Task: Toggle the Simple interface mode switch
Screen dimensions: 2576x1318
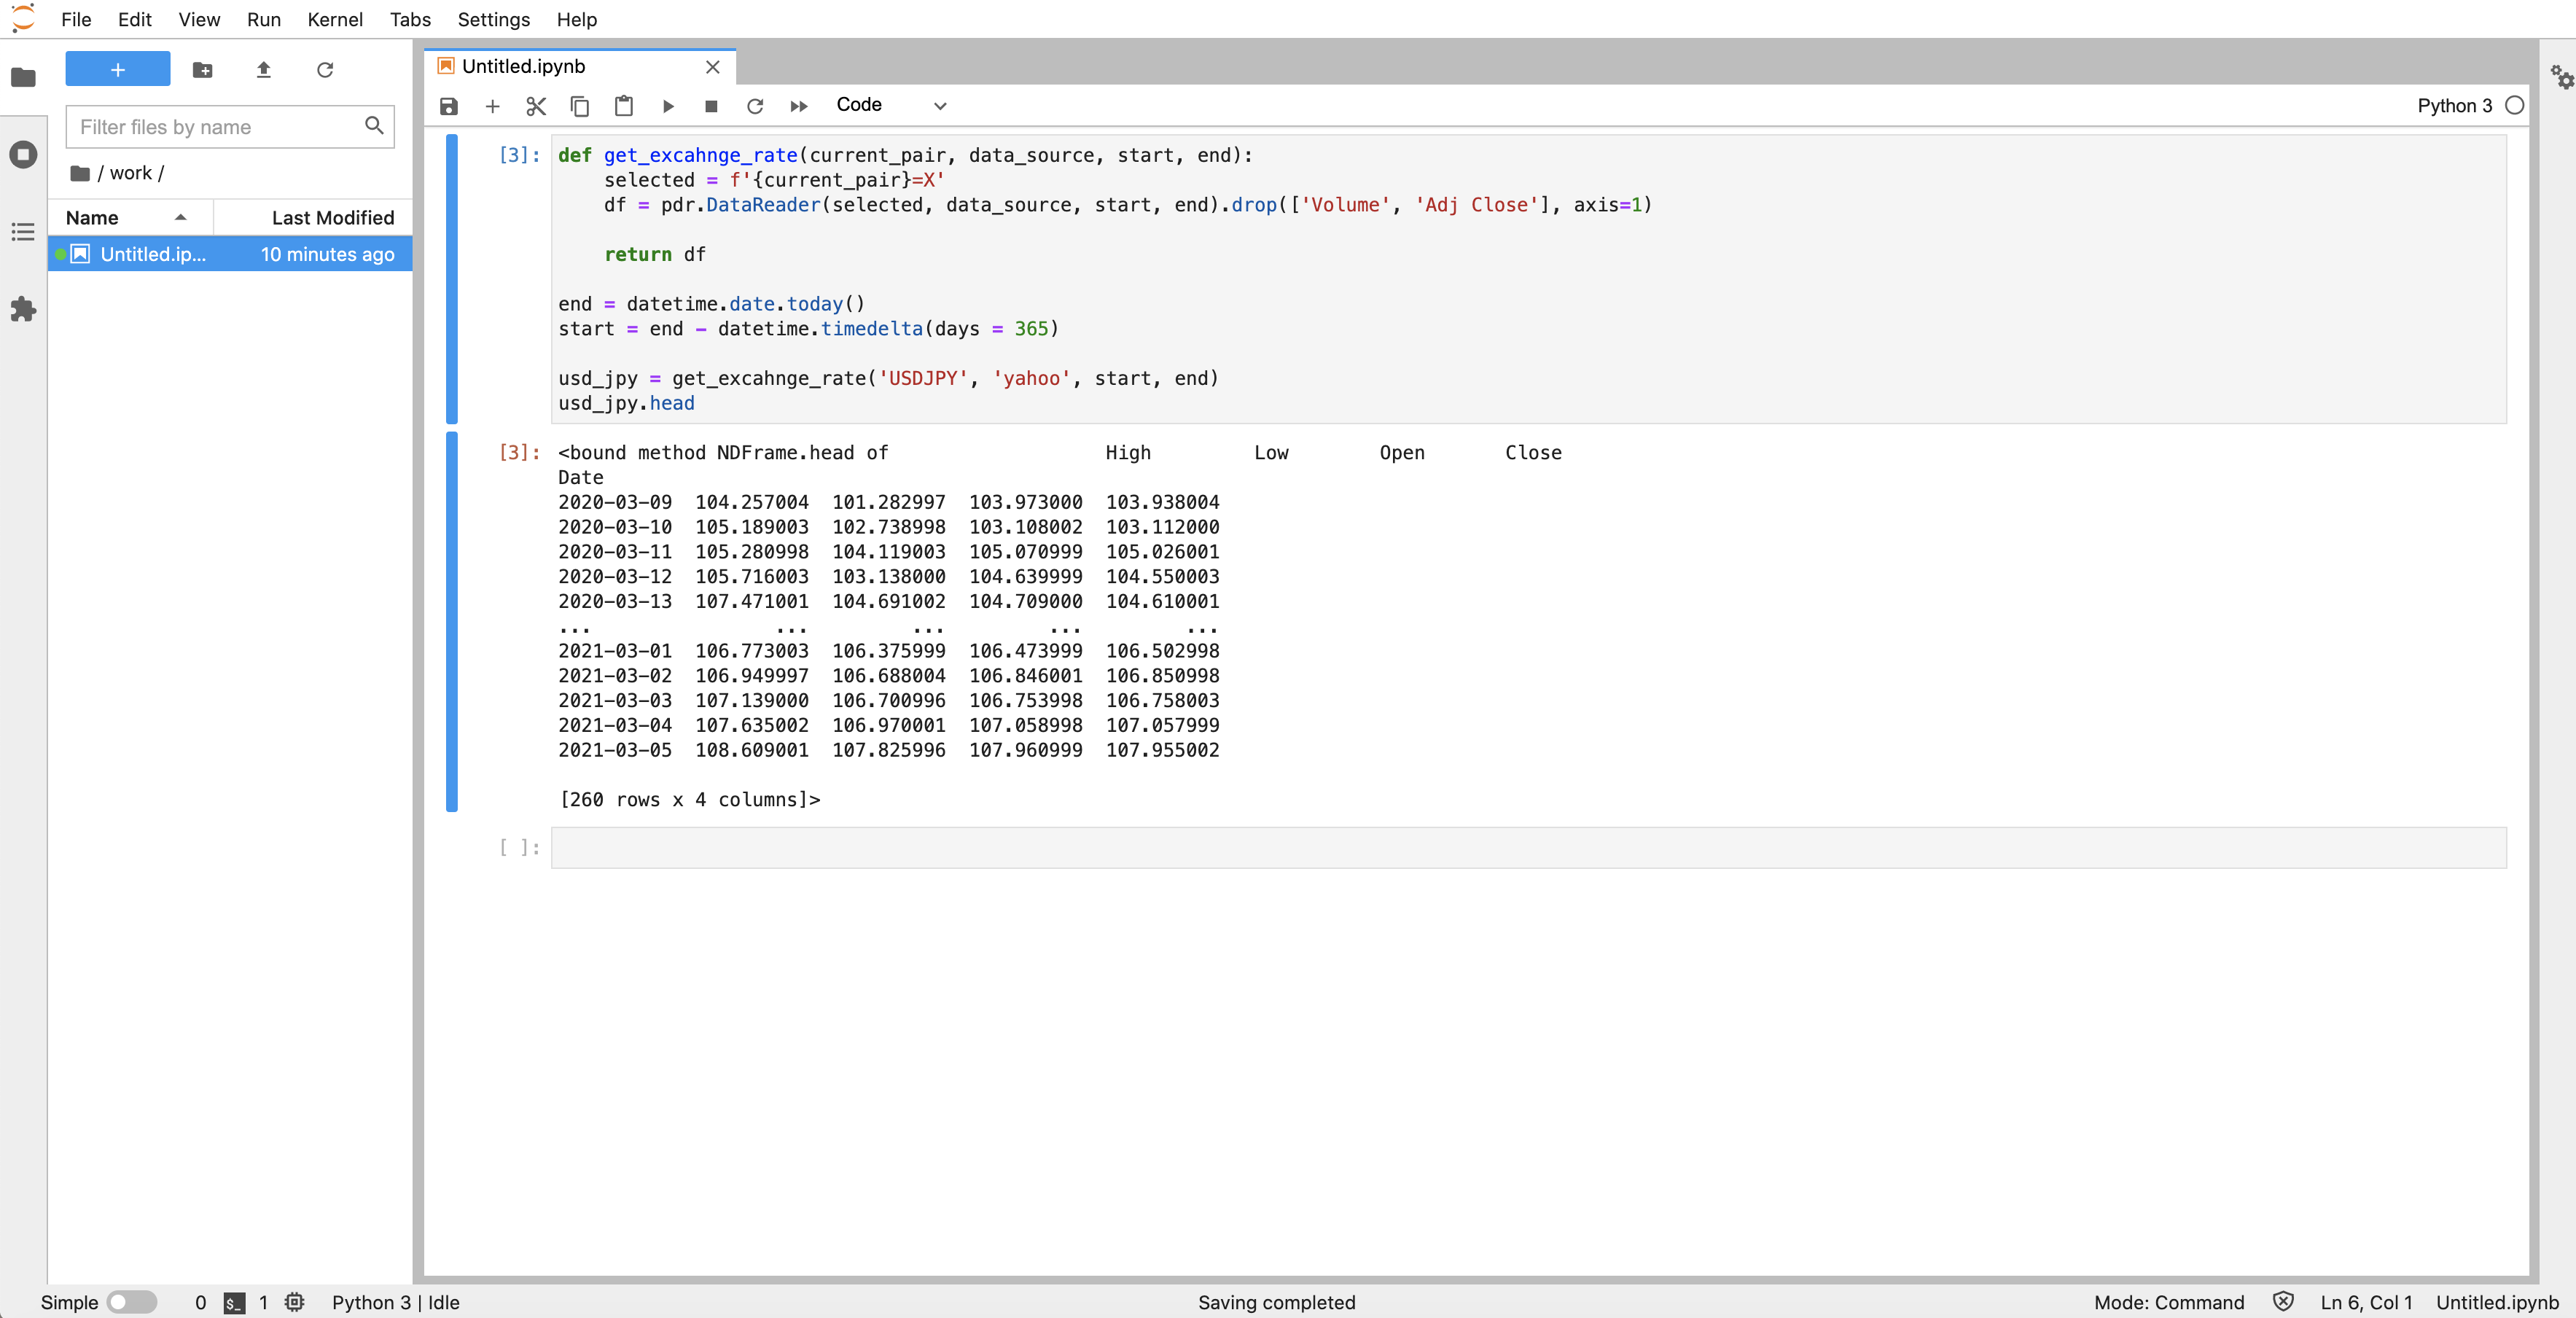Action: point(132,1302)
